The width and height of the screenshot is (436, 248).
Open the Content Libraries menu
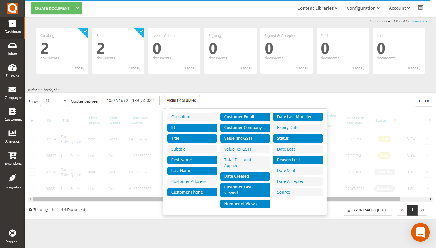tap(317, 8)
